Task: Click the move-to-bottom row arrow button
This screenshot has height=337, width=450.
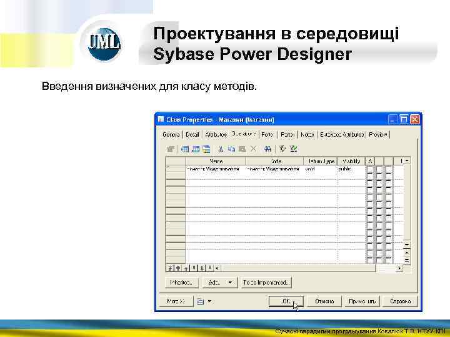Action: (210, 268)
